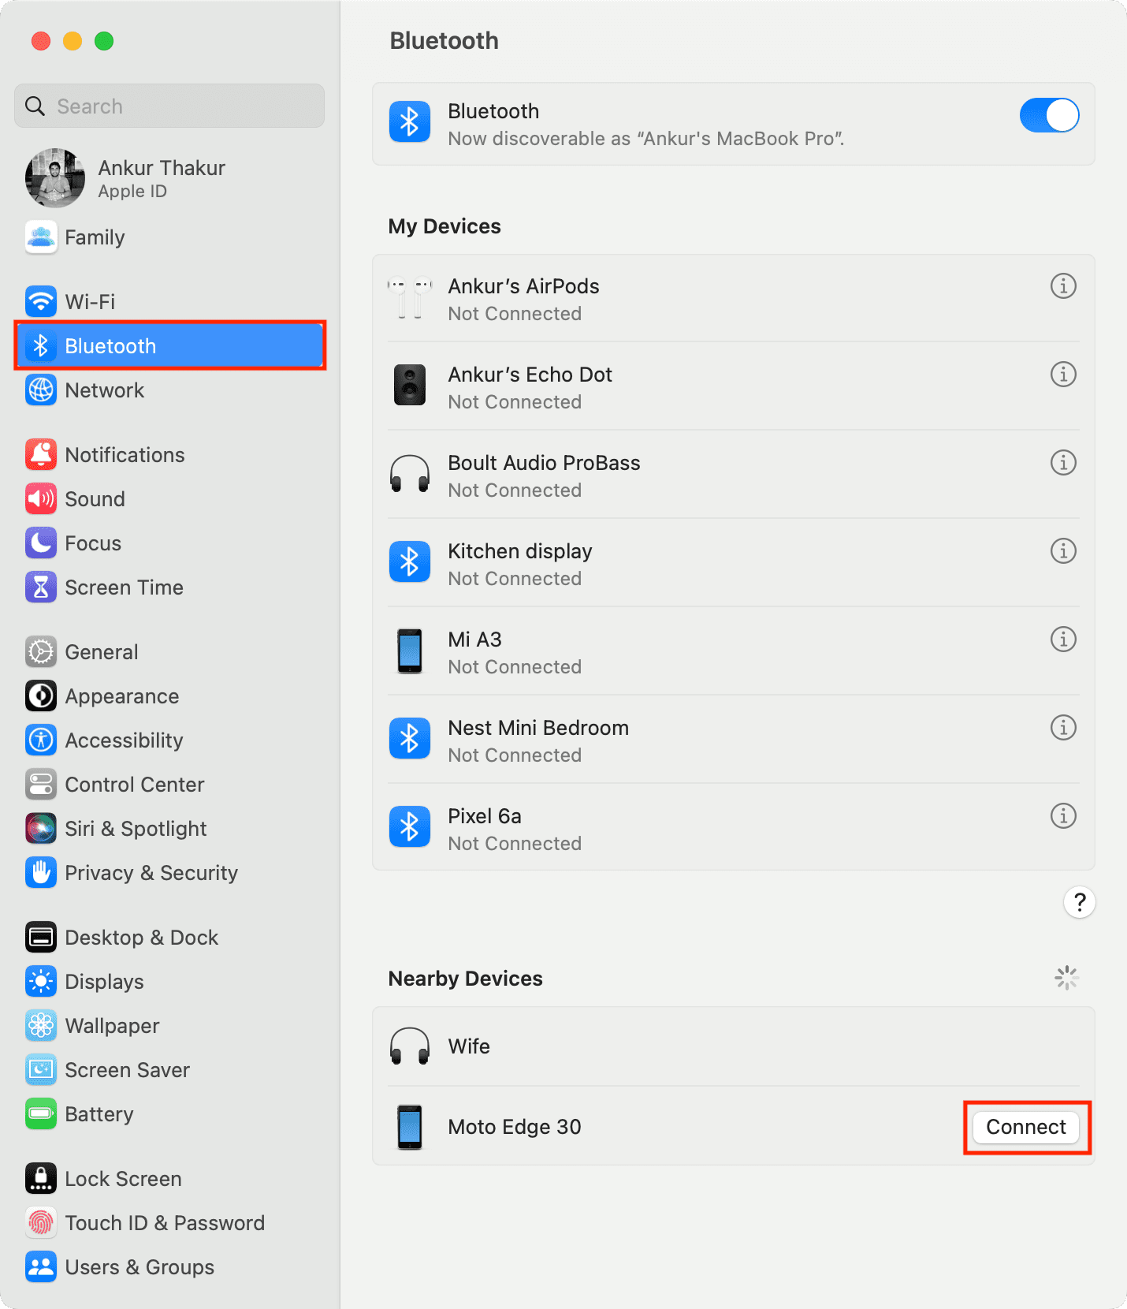
Task: Open the Bluetooth help question mark
Action: (x=1079, y=902)
